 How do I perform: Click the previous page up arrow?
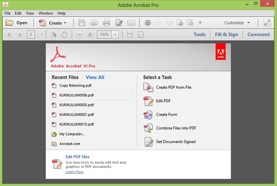(9, 35)
